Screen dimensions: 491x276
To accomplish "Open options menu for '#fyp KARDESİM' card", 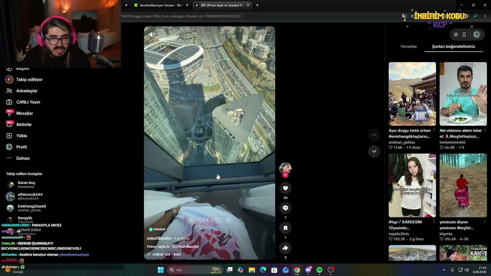I will tap(434, 222).
